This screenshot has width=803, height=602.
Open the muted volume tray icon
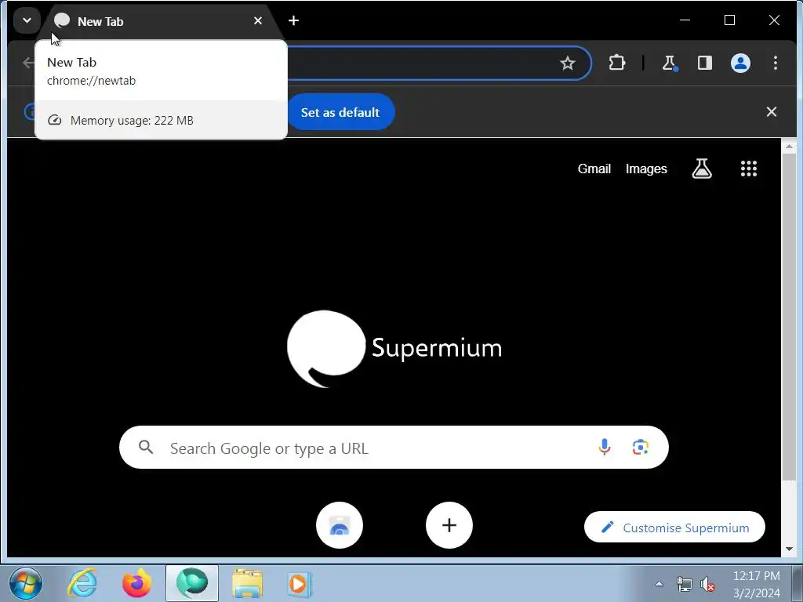tap(707, 584)
